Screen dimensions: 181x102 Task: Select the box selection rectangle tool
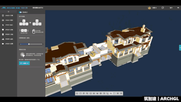pyautogui.click(x=80, y=93)
